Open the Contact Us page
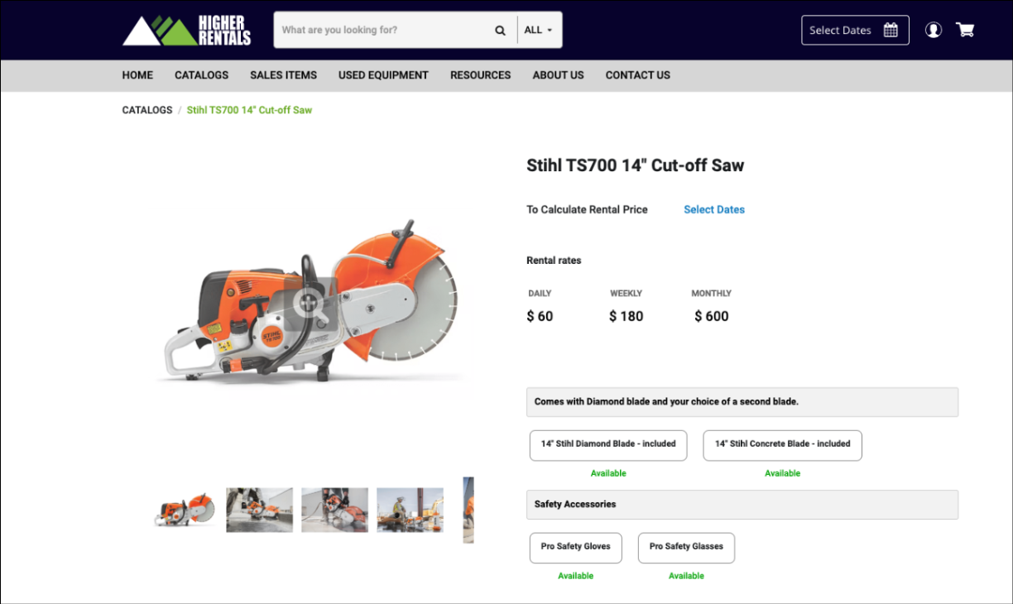The width and height of the screenshot is (1013, 604). (x=637, y=75)
